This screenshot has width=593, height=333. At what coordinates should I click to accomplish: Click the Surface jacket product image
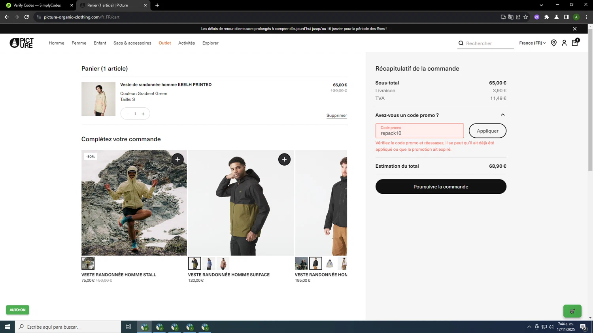point(241,203)
